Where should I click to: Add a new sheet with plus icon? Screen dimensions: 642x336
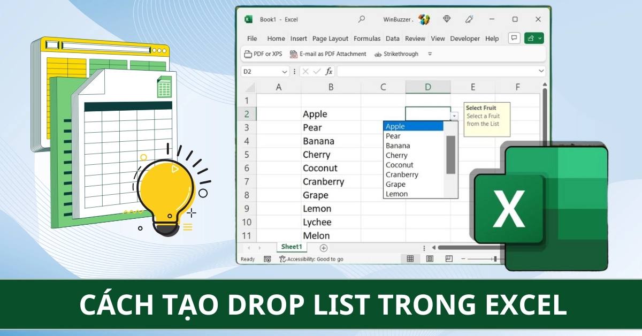(323, 248)
